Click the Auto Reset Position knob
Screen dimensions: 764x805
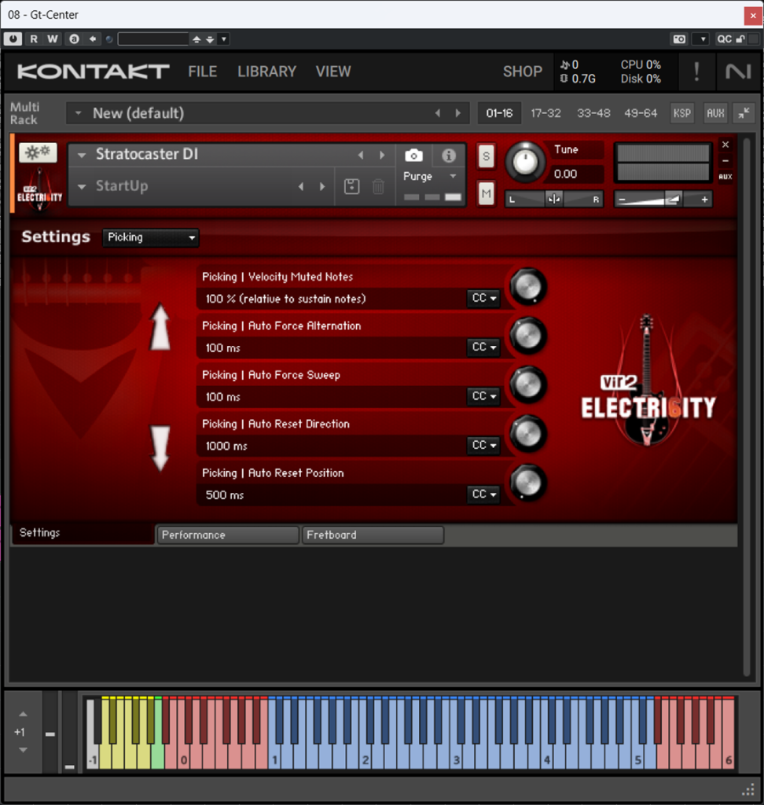coord(527,483)
